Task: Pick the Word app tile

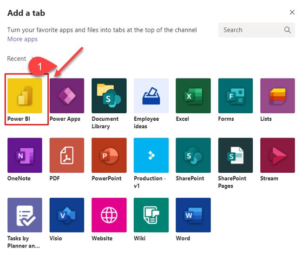Action: [x=193, y=215]
